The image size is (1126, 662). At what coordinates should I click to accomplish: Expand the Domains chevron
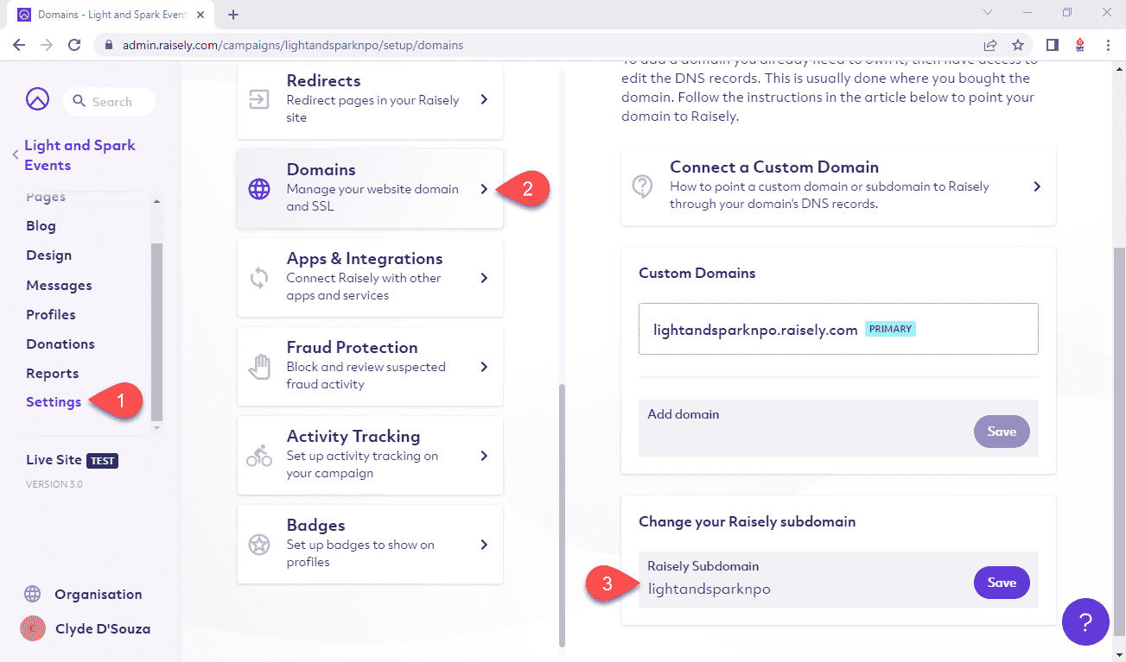coord(484,188)
